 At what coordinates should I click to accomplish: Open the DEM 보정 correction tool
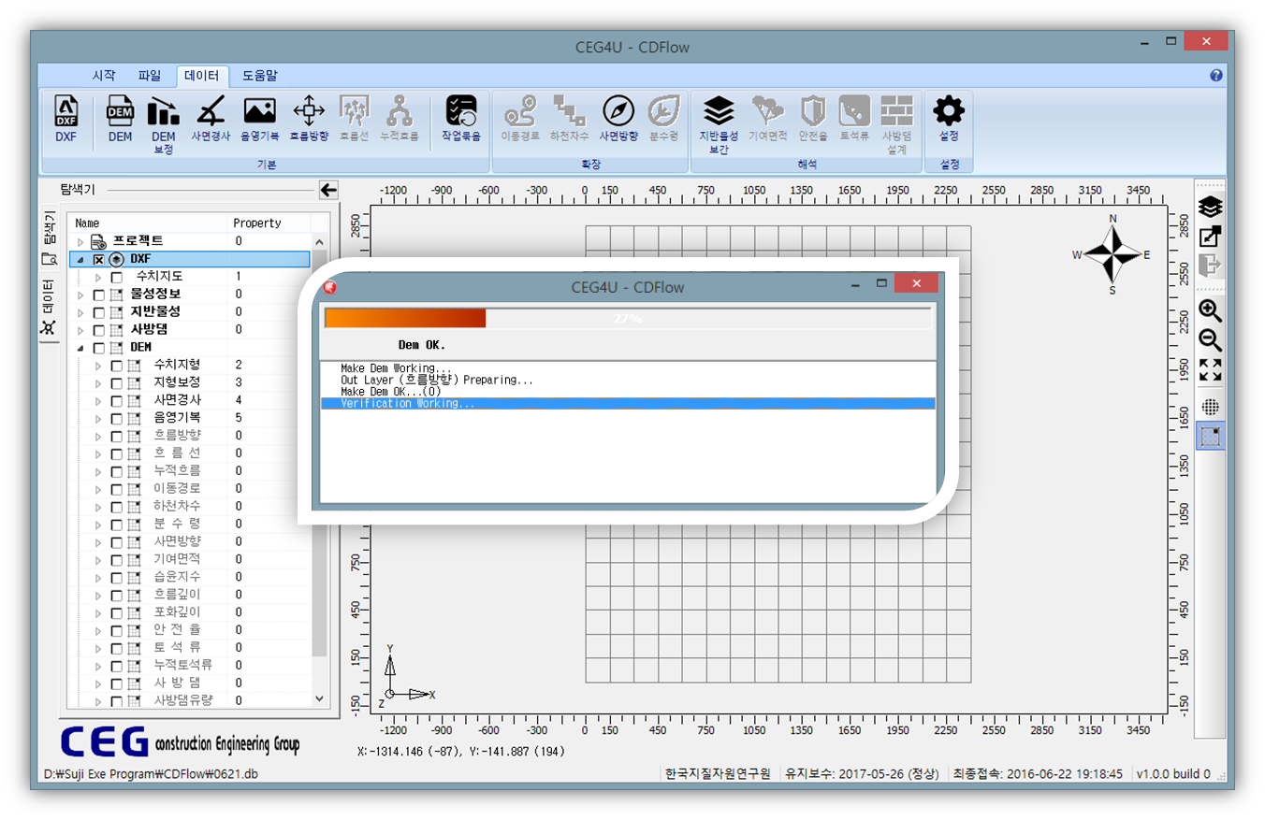click(164, 124)
